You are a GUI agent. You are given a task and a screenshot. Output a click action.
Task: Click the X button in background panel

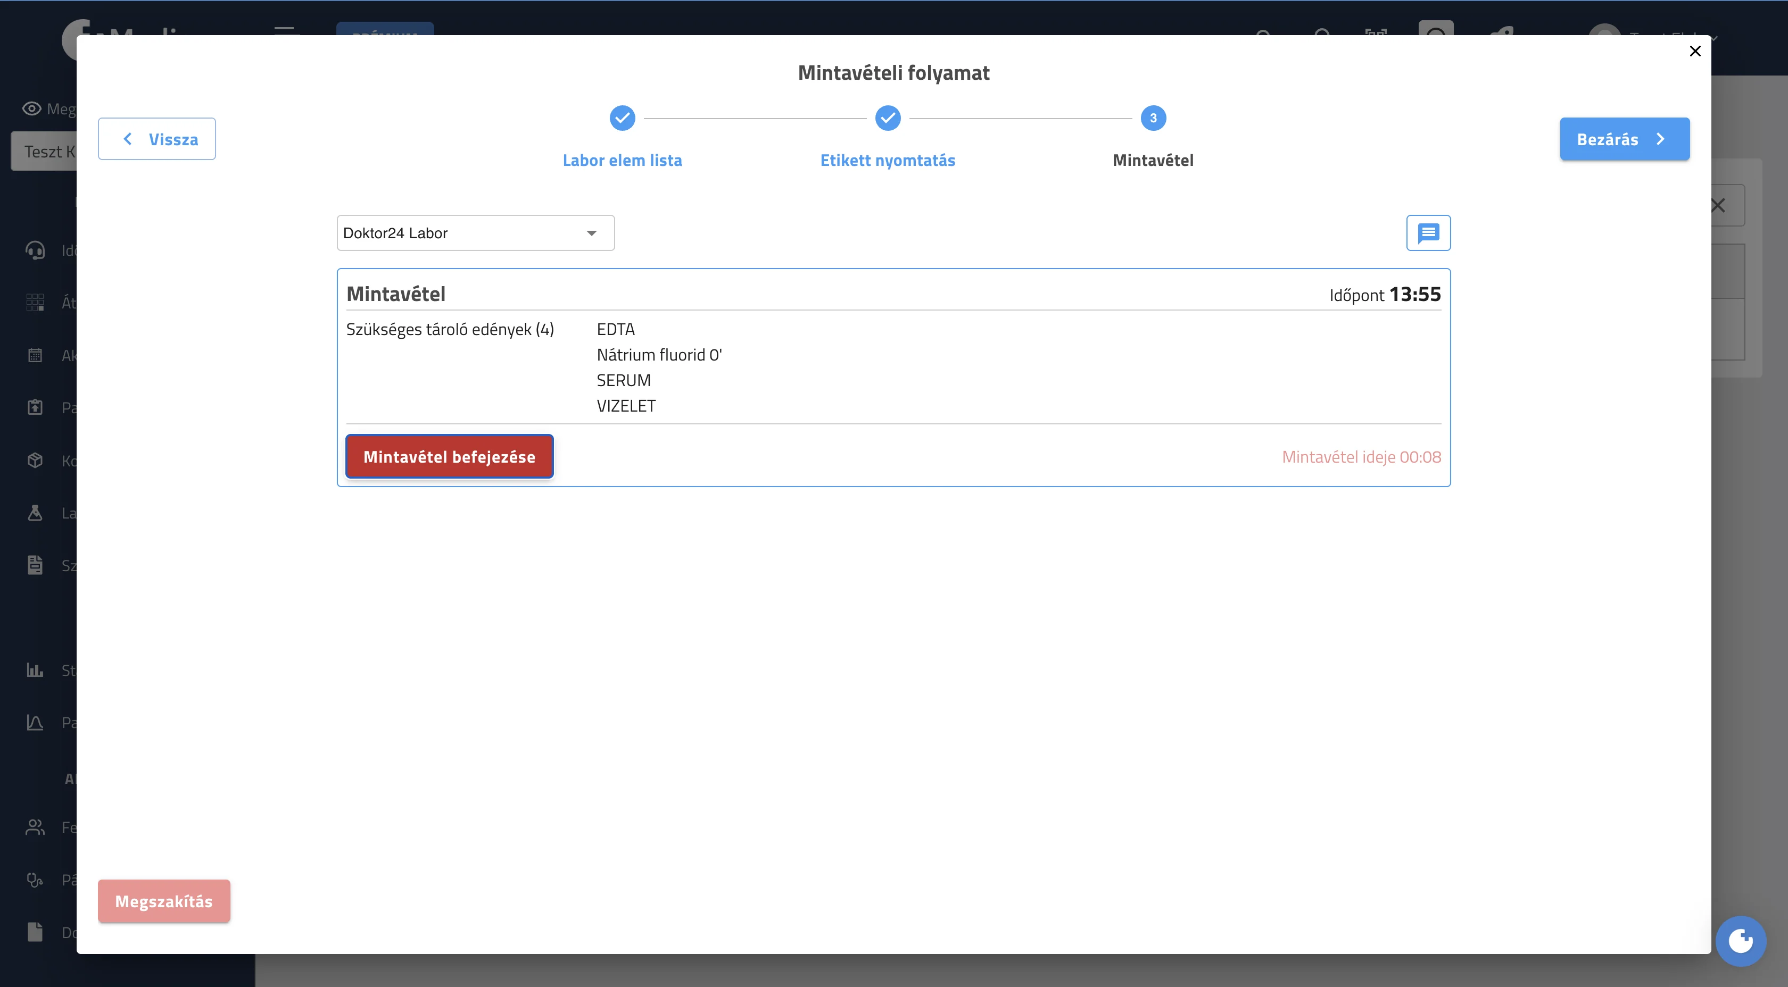(x=1718, y=205)
